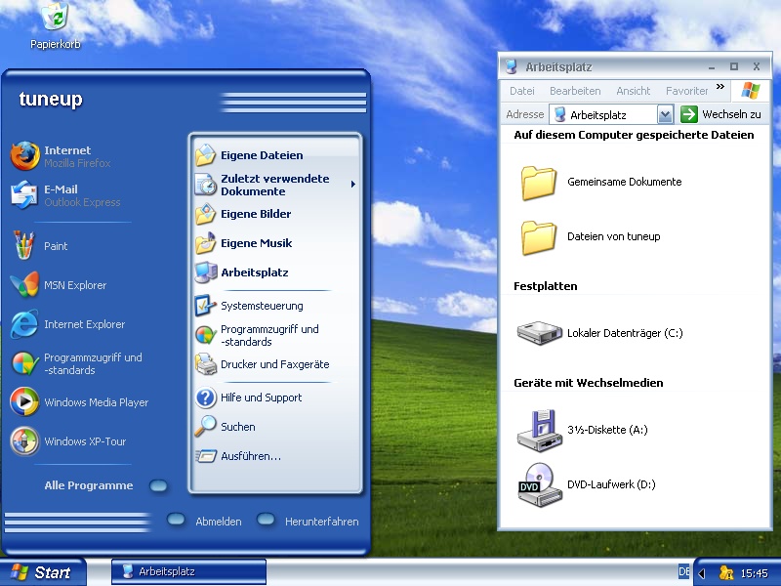Open Eigene Bilder folder

(x=243, y=214)
